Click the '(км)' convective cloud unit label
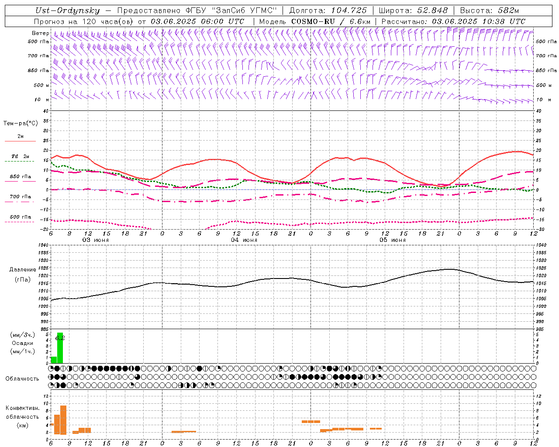The image size is (559, 447). coord(23,425)
